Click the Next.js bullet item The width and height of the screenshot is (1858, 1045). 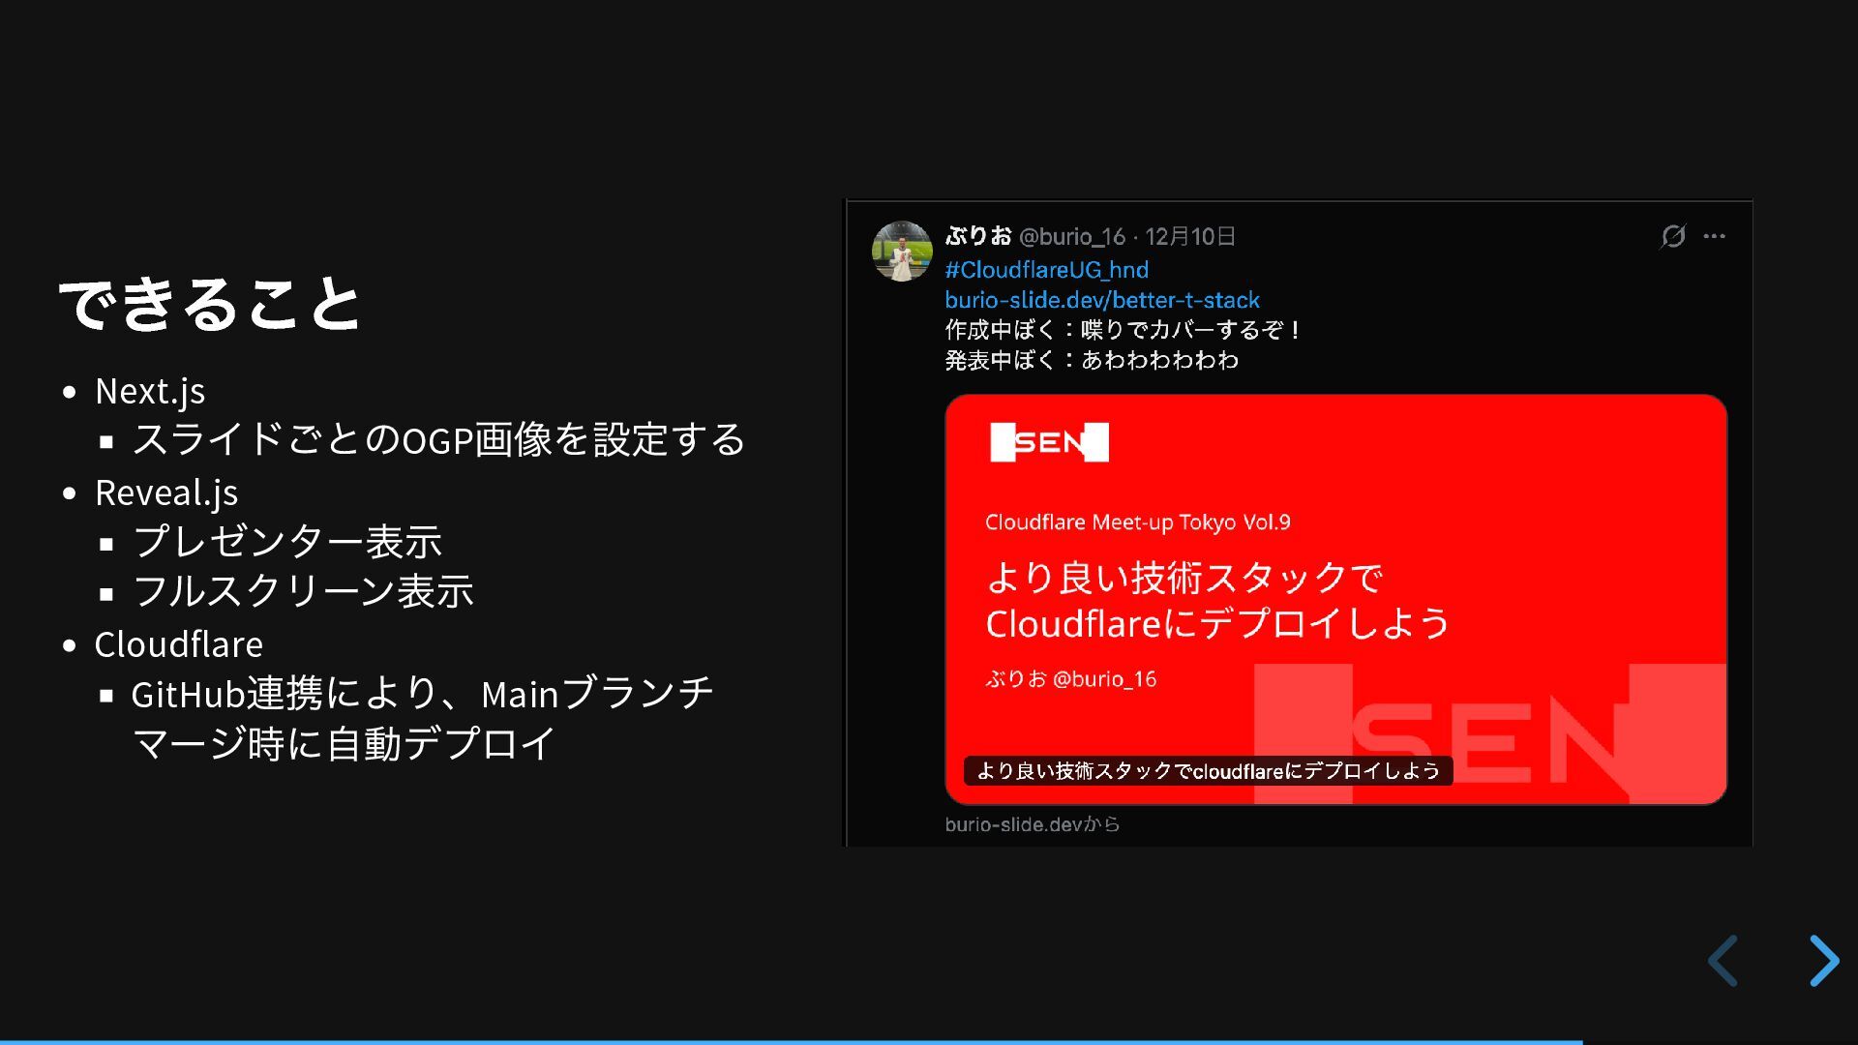click(150, 391)
